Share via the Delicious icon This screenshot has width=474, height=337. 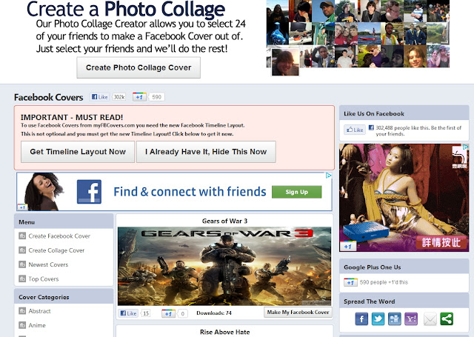pyautogui.click(x=395, y=319)
